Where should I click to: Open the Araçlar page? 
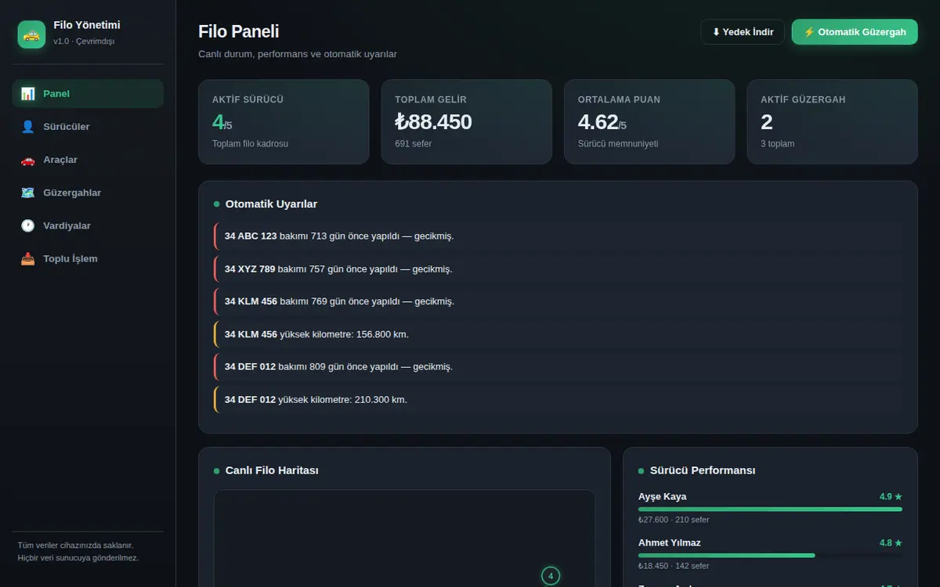pyautogui.click(x=88, y=160)
